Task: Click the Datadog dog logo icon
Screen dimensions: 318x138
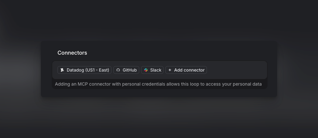Action: click(62, 70)
